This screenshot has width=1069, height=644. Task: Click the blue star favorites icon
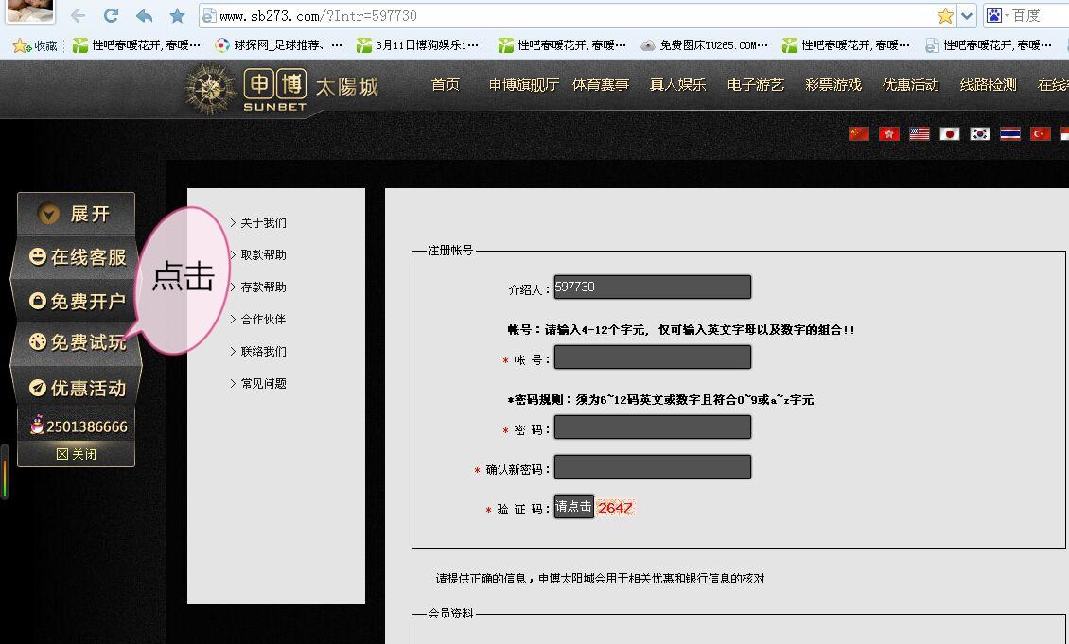tap(177, 15)
